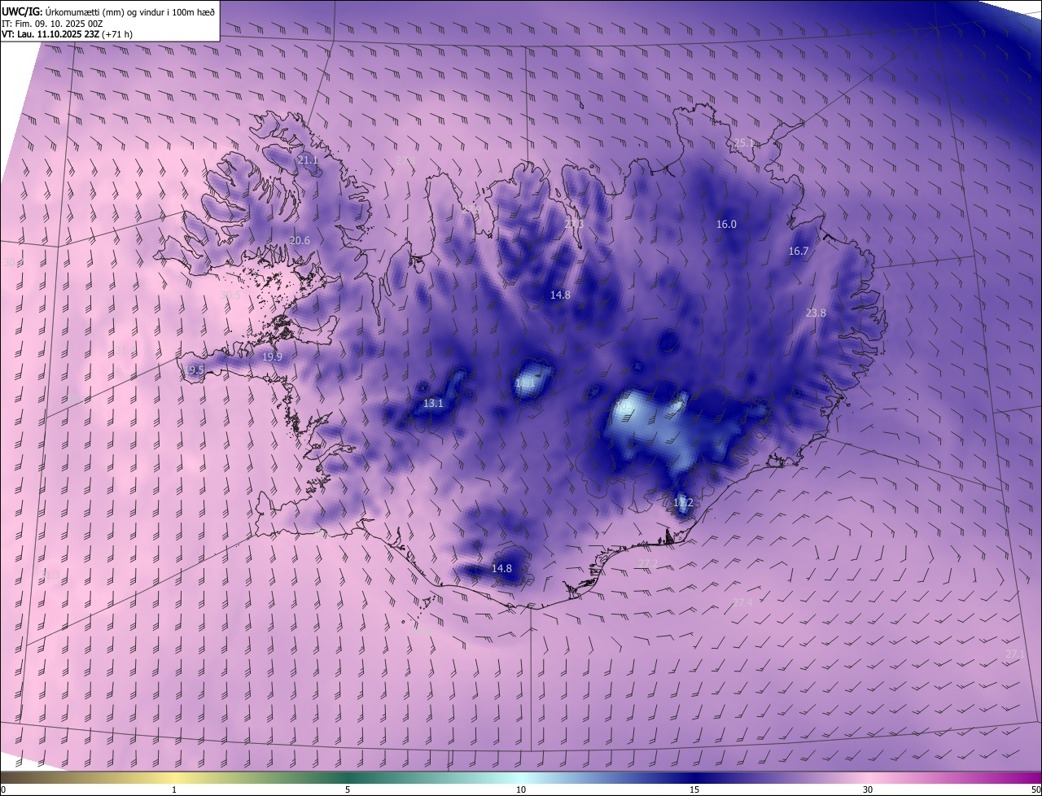Click the '0' tick on the colour scale
Image resolution: width=1042 pixels, height=796 pixels.
tap(3, 790)
